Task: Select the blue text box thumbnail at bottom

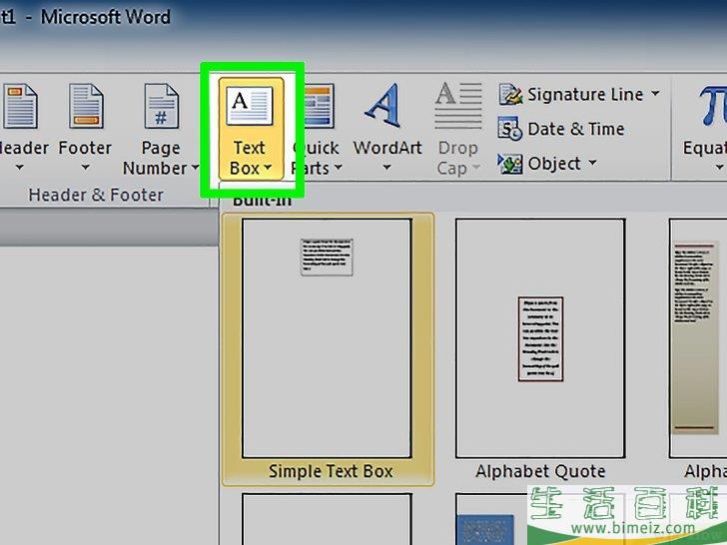Action: (485, 529)
